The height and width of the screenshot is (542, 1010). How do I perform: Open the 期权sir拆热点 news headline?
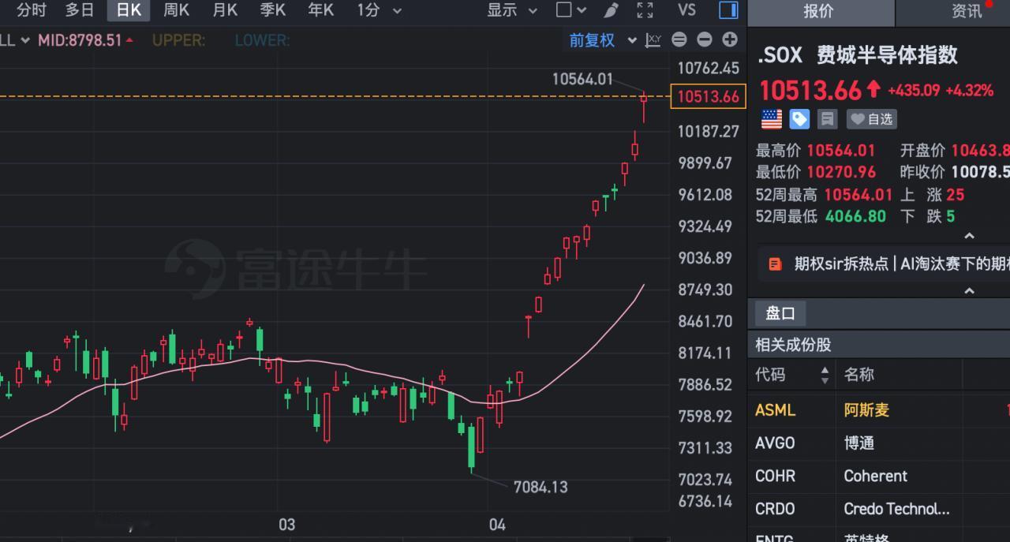901,264
